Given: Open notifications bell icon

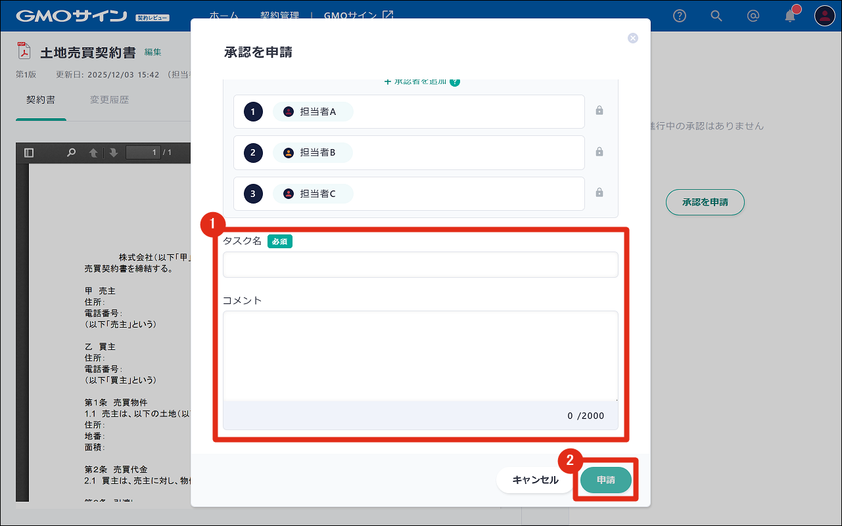Looking at the screenshot, I should point(790,16).
